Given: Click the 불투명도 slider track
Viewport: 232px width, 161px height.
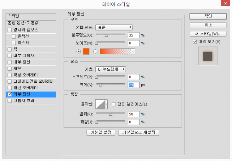Looking at the screenshot, I should (x=110, y=35).
